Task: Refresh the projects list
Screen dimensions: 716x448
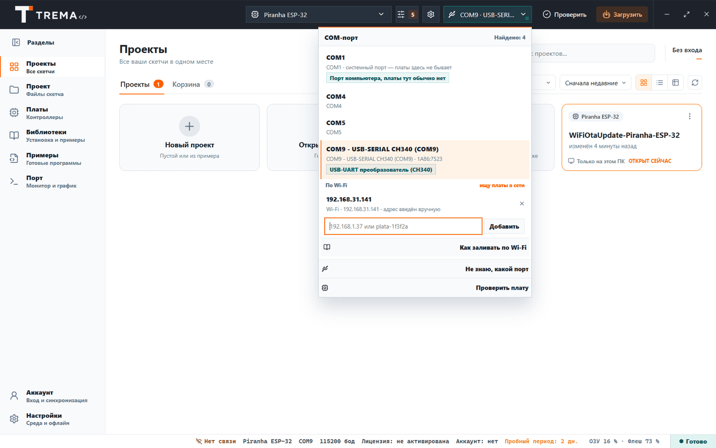Action: point(695,83)
